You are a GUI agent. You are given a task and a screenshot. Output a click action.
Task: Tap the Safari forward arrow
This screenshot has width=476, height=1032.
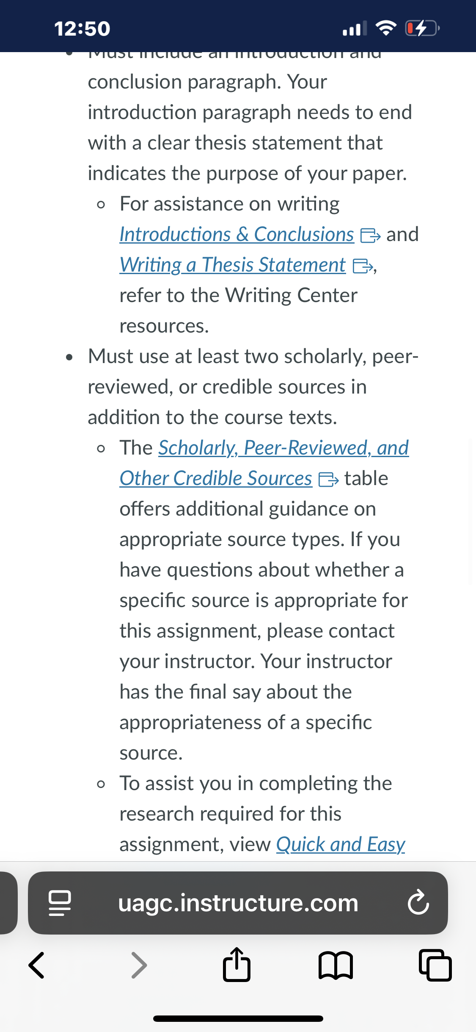(x=139, y=965)
